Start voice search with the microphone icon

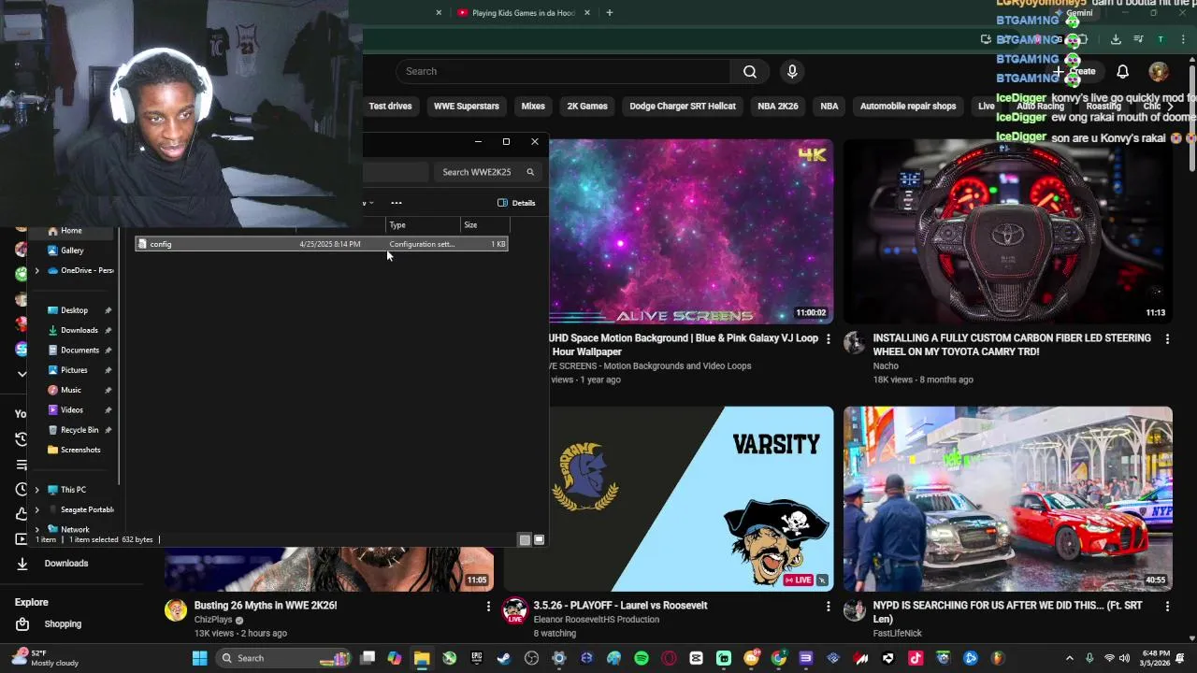tap(792, 71)
